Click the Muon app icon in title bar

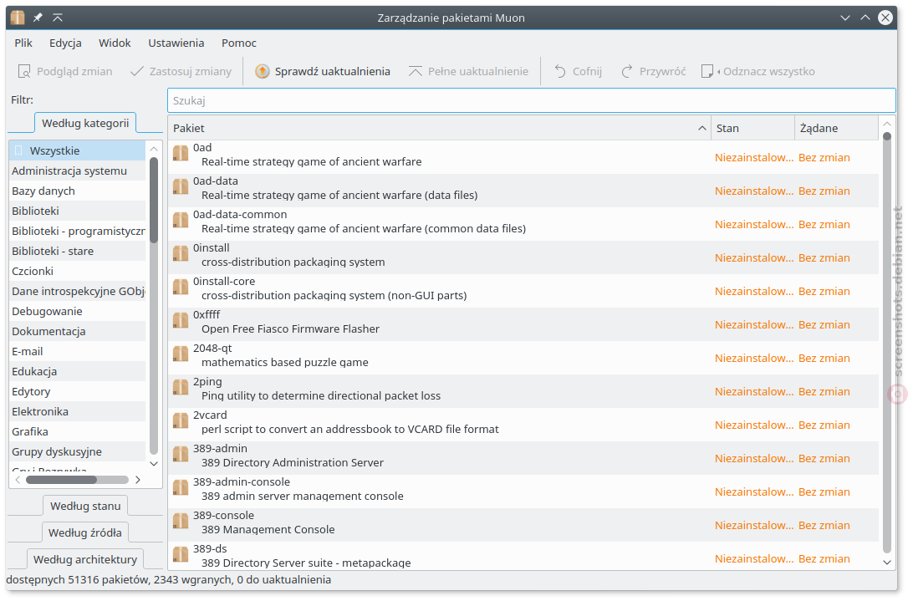pyautogui.click(x=18, y=18)
